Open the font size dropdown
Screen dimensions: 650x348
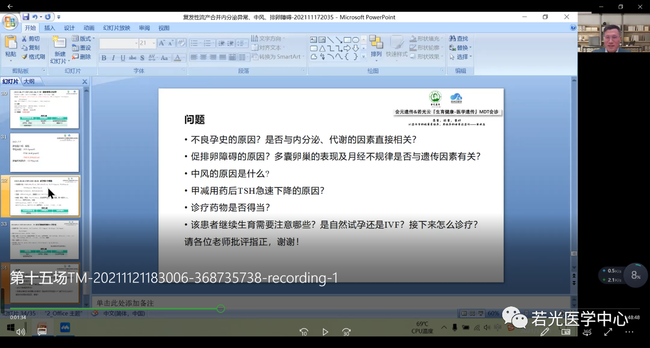153,44
